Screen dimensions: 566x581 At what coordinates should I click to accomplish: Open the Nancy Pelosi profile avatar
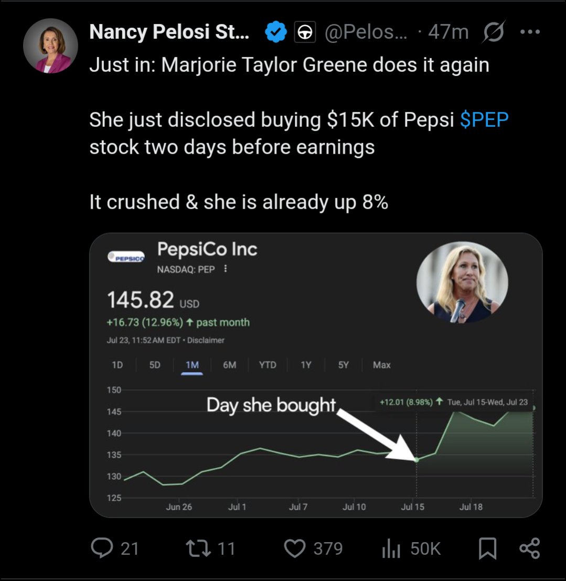tap(51, 46)
